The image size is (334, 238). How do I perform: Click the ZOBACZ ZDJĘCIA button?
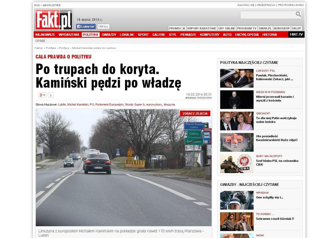(x=195, y=113)
